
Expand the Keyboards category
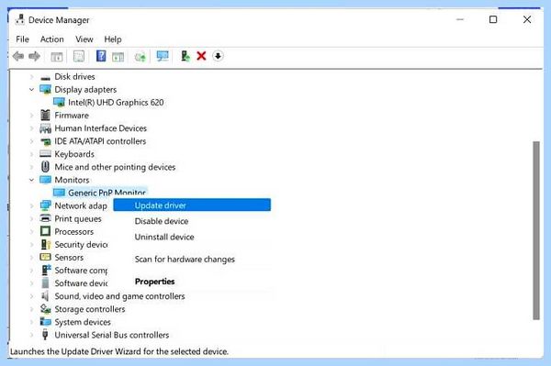click(x=31, y=154)
